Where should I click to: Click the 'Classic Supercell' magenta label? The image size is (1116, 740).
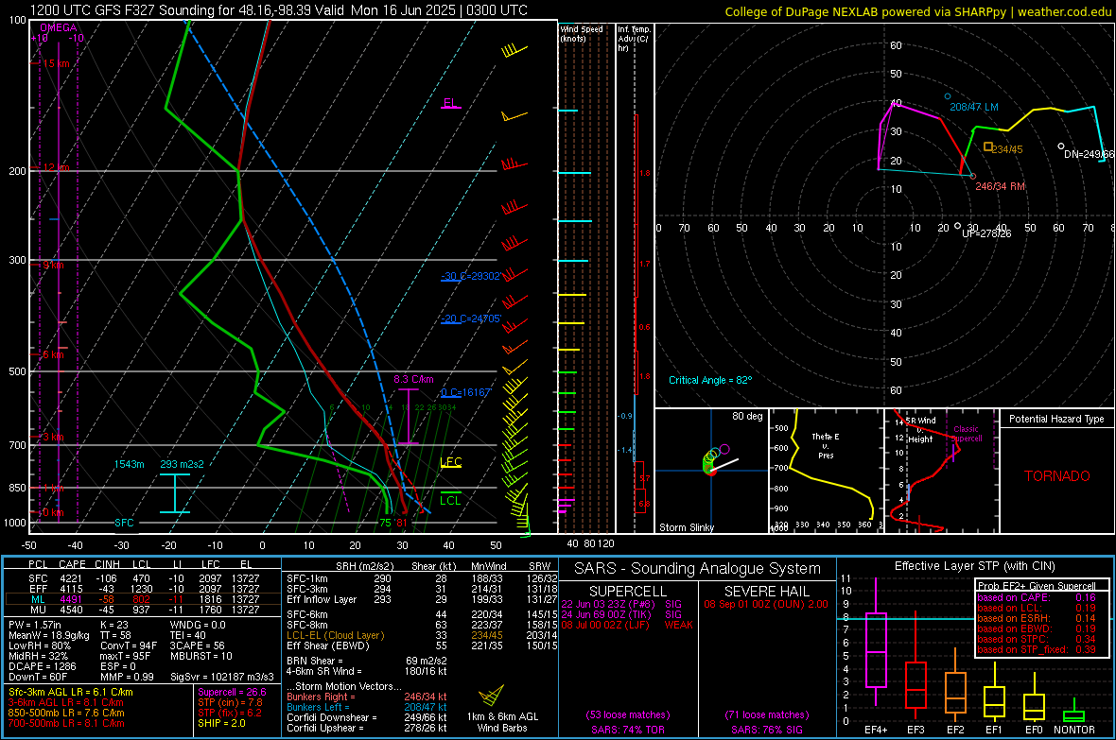coord(966,434)
